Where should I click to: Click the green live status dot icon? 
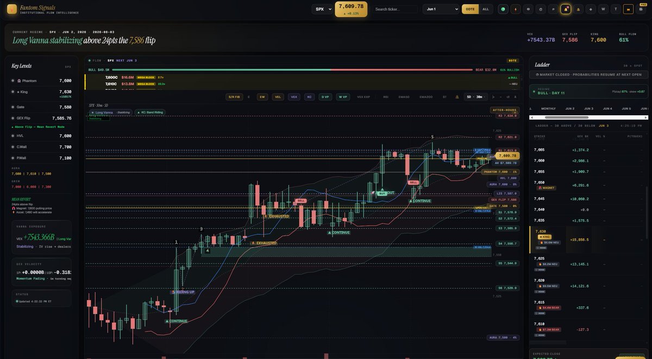(503, 9)
